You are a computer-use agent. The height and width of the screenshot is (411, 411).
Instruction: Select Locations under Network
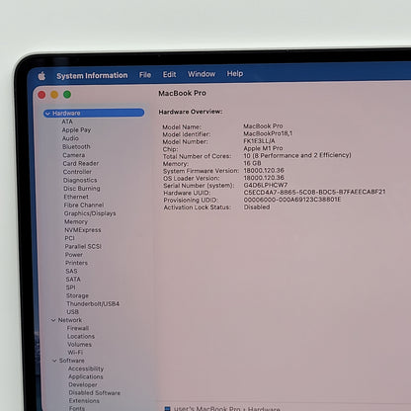click(x=81, y=336)
